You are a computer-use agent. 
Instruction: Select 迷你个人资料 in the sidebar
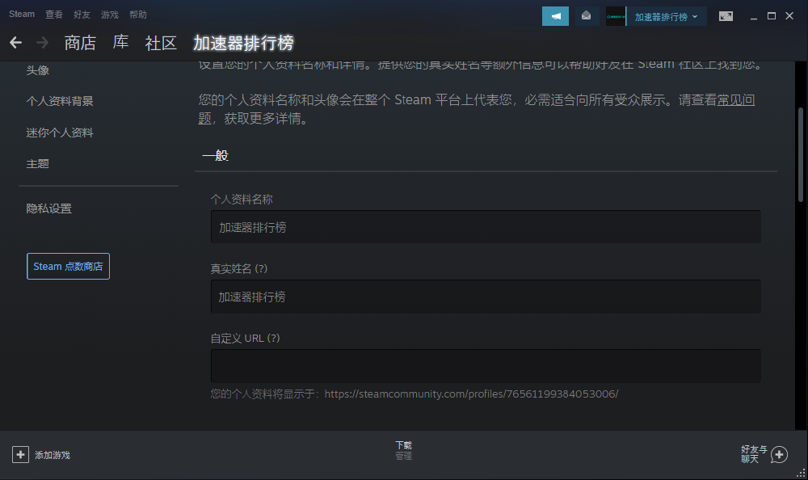tap(60, 133)
